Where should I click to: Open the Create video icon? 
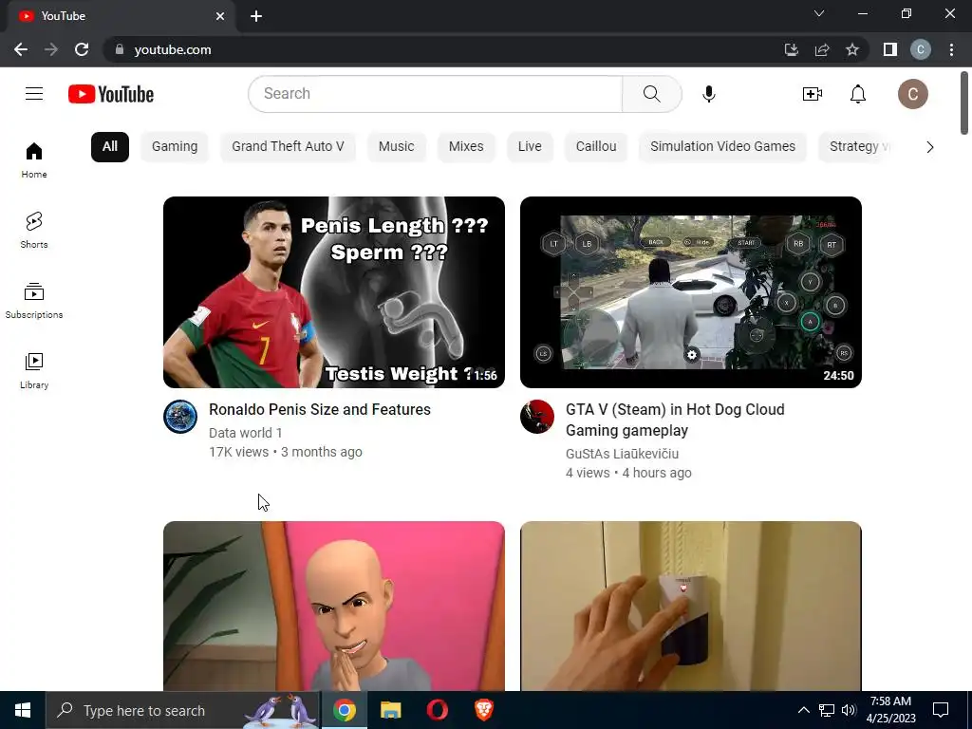tap(813, 94)
